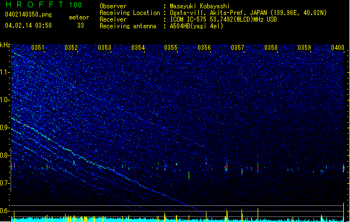Click the 0.8 kHz axis label
350x222 pixels.
pos(5,155)
